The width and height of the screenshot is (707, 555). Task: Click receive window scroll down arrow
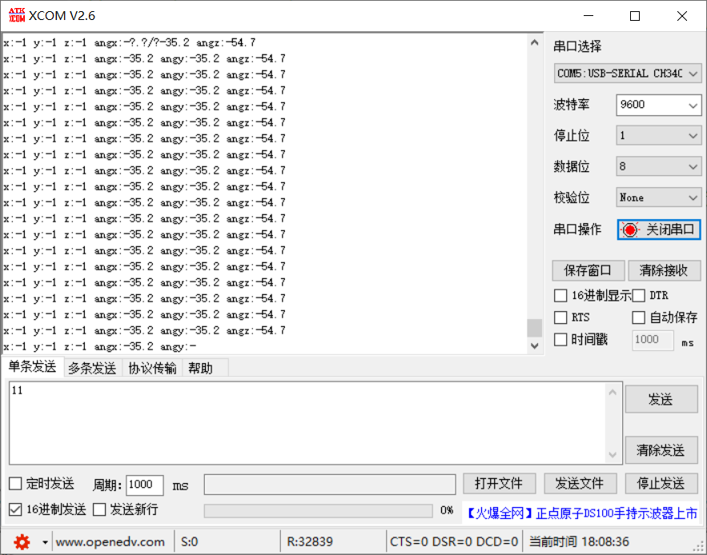point(534,346)
